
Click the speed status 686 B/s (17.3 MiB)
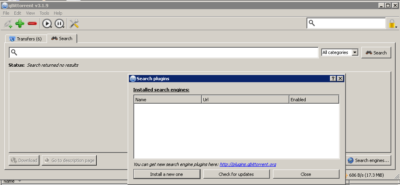pos(366,175)
